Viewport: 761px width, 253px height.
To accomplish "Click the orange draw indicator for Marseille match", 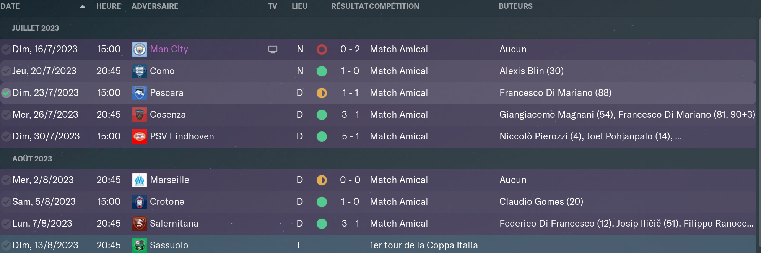I will [x=322, y=180].
